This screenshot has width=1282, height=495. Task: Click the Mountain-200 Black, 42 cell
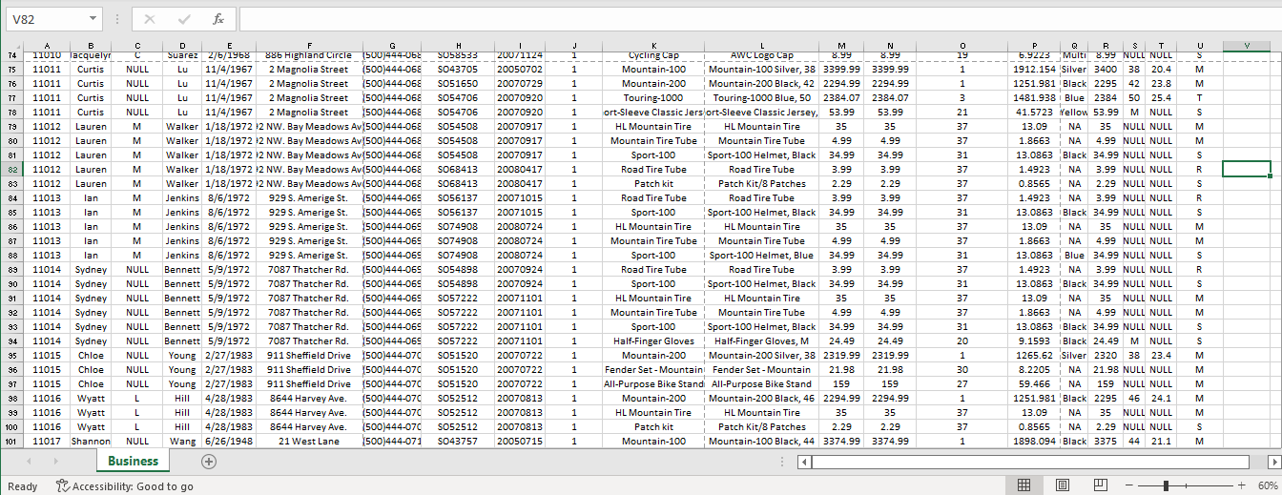click(762, 83)
